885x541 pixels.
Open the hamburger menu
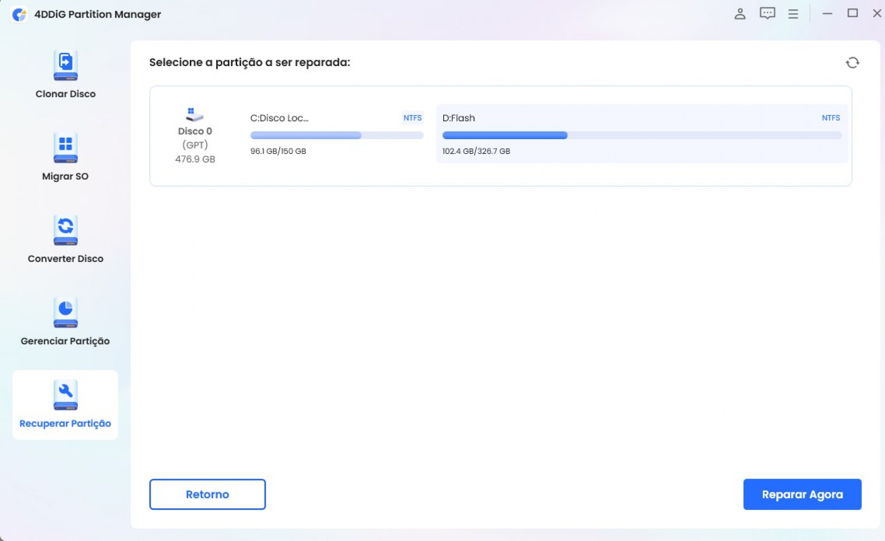793,14
